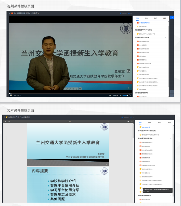Switch to the 评论 tab on the video page

tap(146, 18)
